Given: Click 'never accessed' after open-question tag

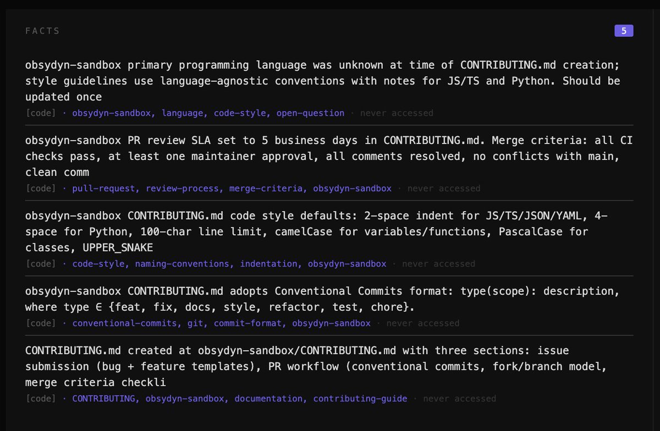Looking at the screenshot, I should [x=397, y=113].
